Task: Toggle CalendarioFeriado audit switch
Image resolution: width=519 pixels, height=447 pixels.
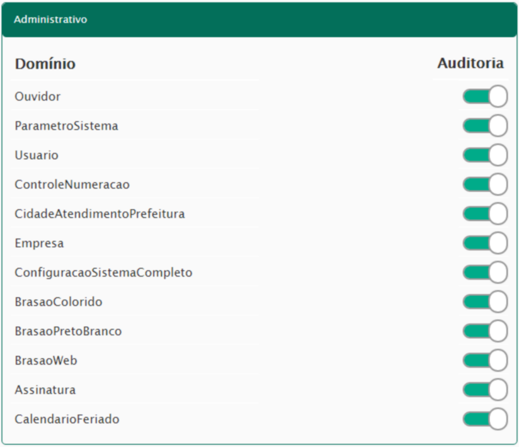Action: tap(484, 419)
